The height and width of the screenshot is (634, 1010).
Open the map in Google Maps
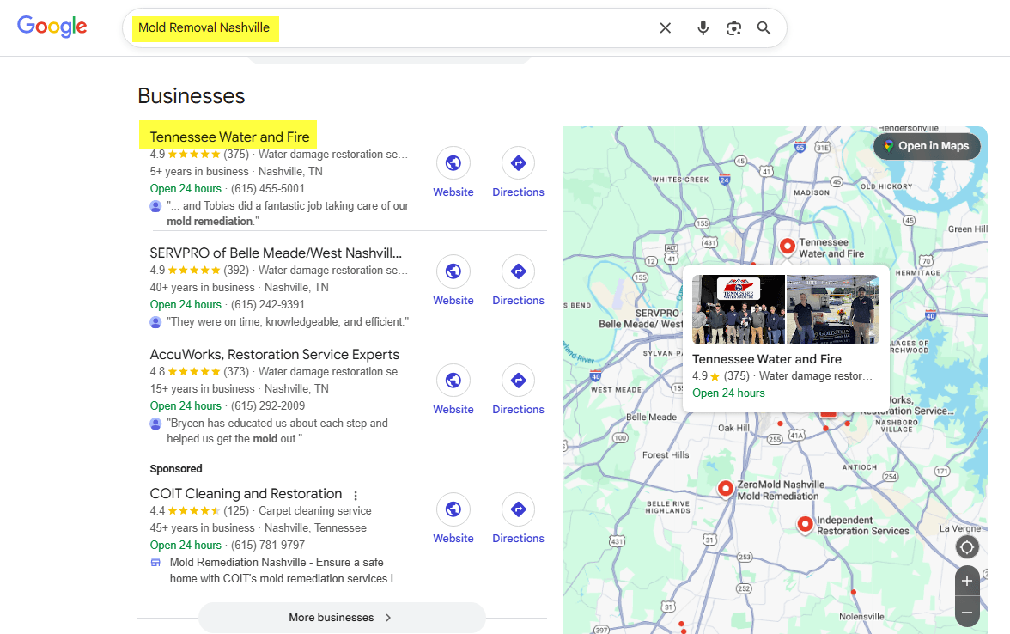[x=925, y=146]
